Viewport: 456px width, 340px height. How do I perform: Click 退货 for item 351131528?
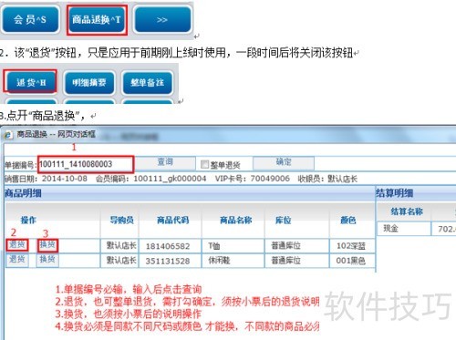pos(17,260)
